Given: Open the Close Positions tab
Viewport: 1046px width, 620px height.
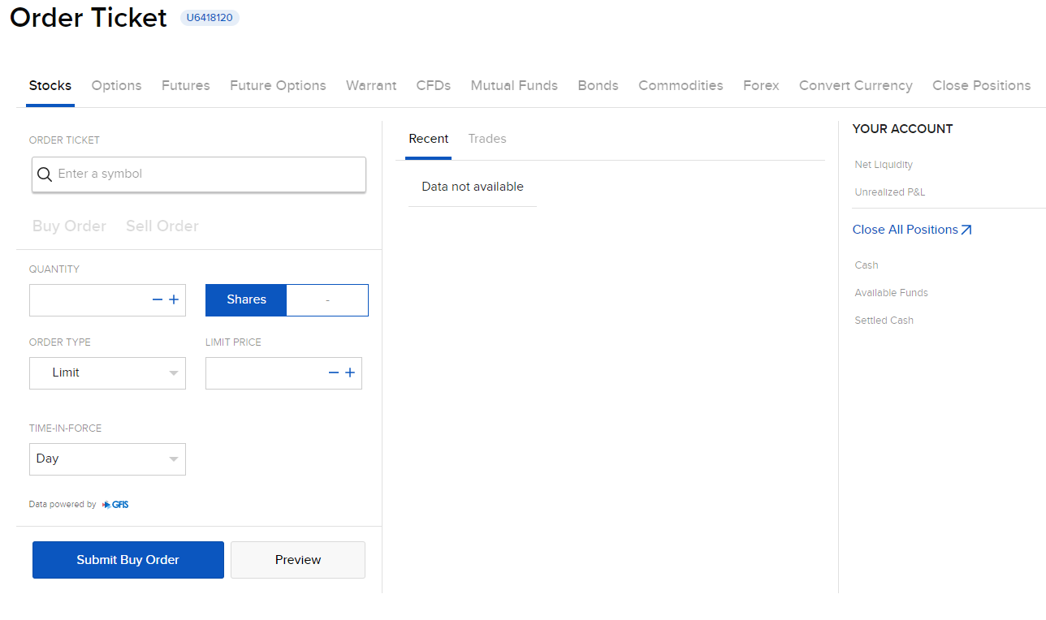Looking at the screenshot, I should pyautogui.click(x=982, y=85).
